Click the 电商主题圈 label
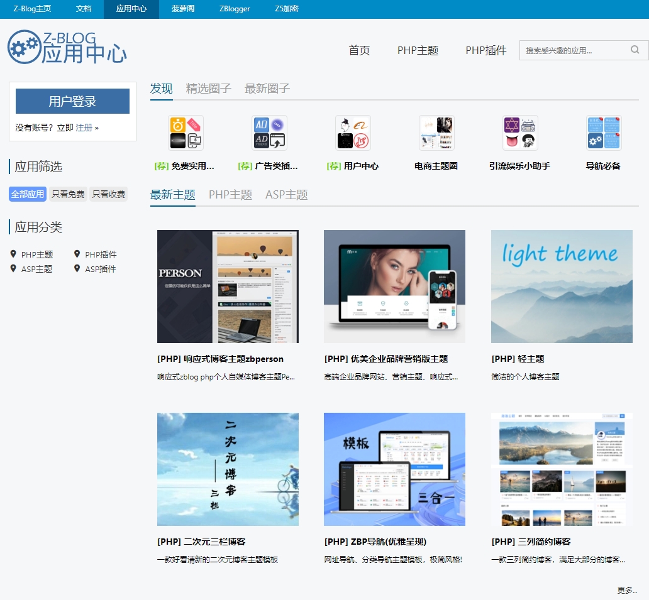This screenshot has width=649, height=600. pos(436,166)
